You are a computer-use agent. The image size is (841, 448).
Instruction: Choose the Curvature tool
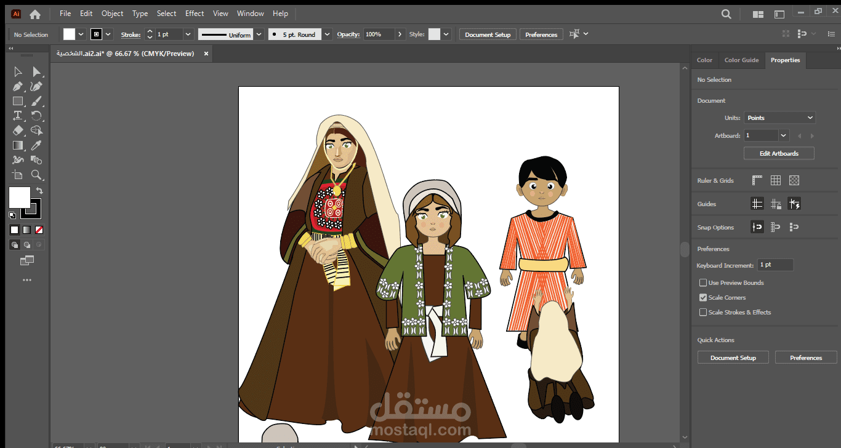pos(36,87)
